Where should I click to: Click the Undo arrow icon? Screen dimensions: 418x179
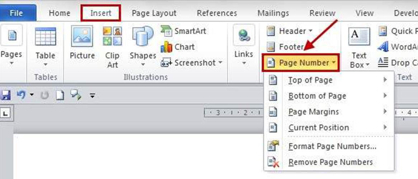coord(21,95)
